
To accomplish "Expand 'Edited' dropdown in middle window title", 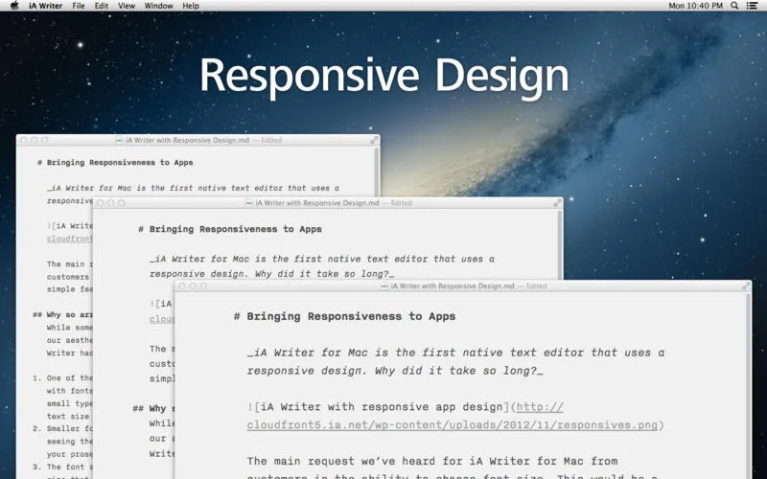I will tap(401, 203).
